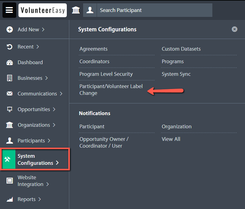The width and height of the screenshot is (245, 209).
Task: Select Custom Datasets configuration link
Action: tap(181, 49)
